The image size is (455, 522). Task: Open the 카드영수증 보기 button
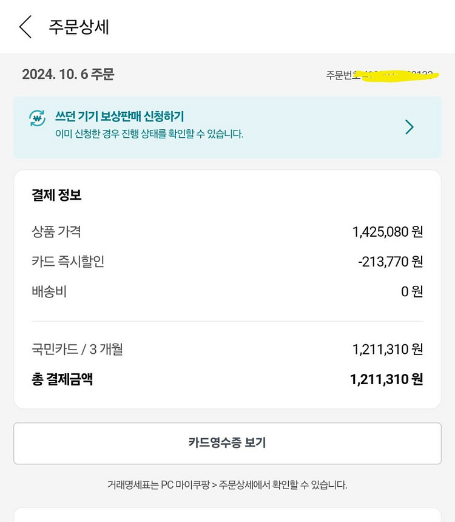point(227,443)
